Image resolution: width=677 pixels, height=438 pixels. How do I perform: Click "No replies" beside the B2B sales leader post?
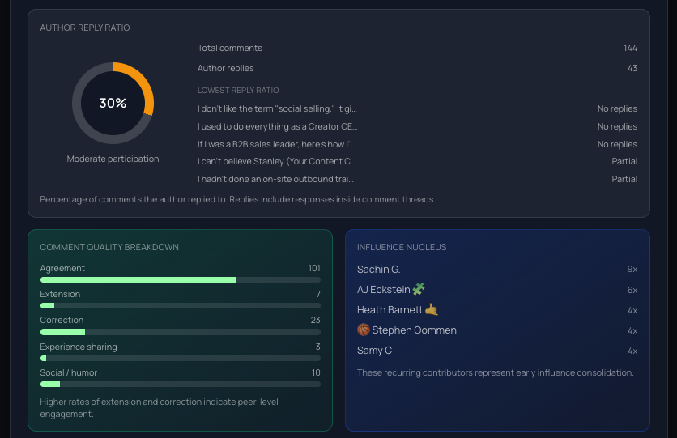617,144
